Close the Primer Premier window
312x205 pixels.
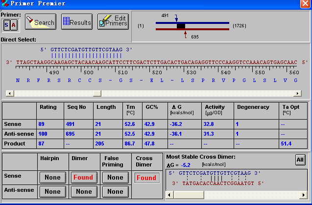click(306, 4)
